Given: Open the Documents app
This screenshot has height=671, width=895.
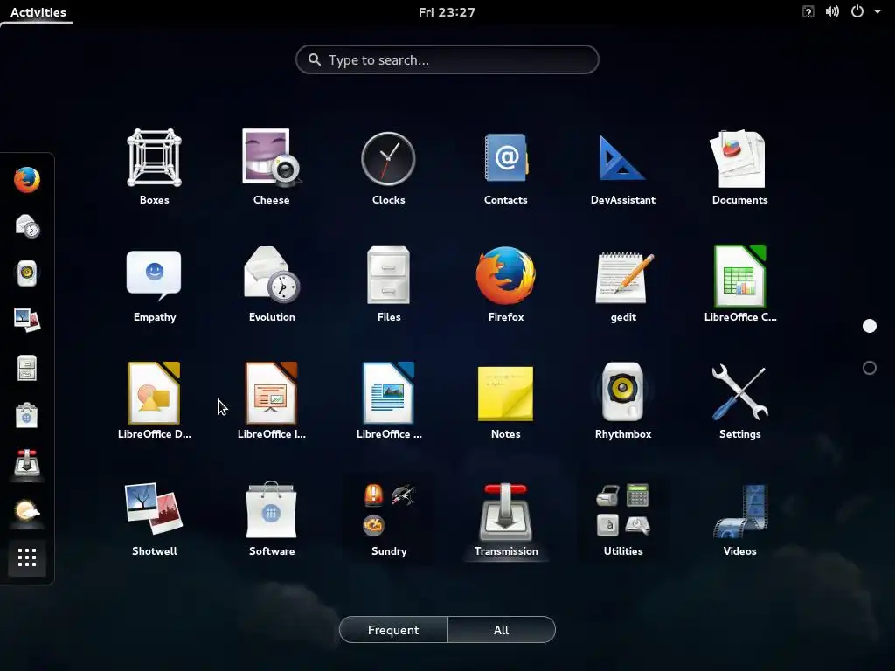Looking at the screenshot, I should click(739, 167).
